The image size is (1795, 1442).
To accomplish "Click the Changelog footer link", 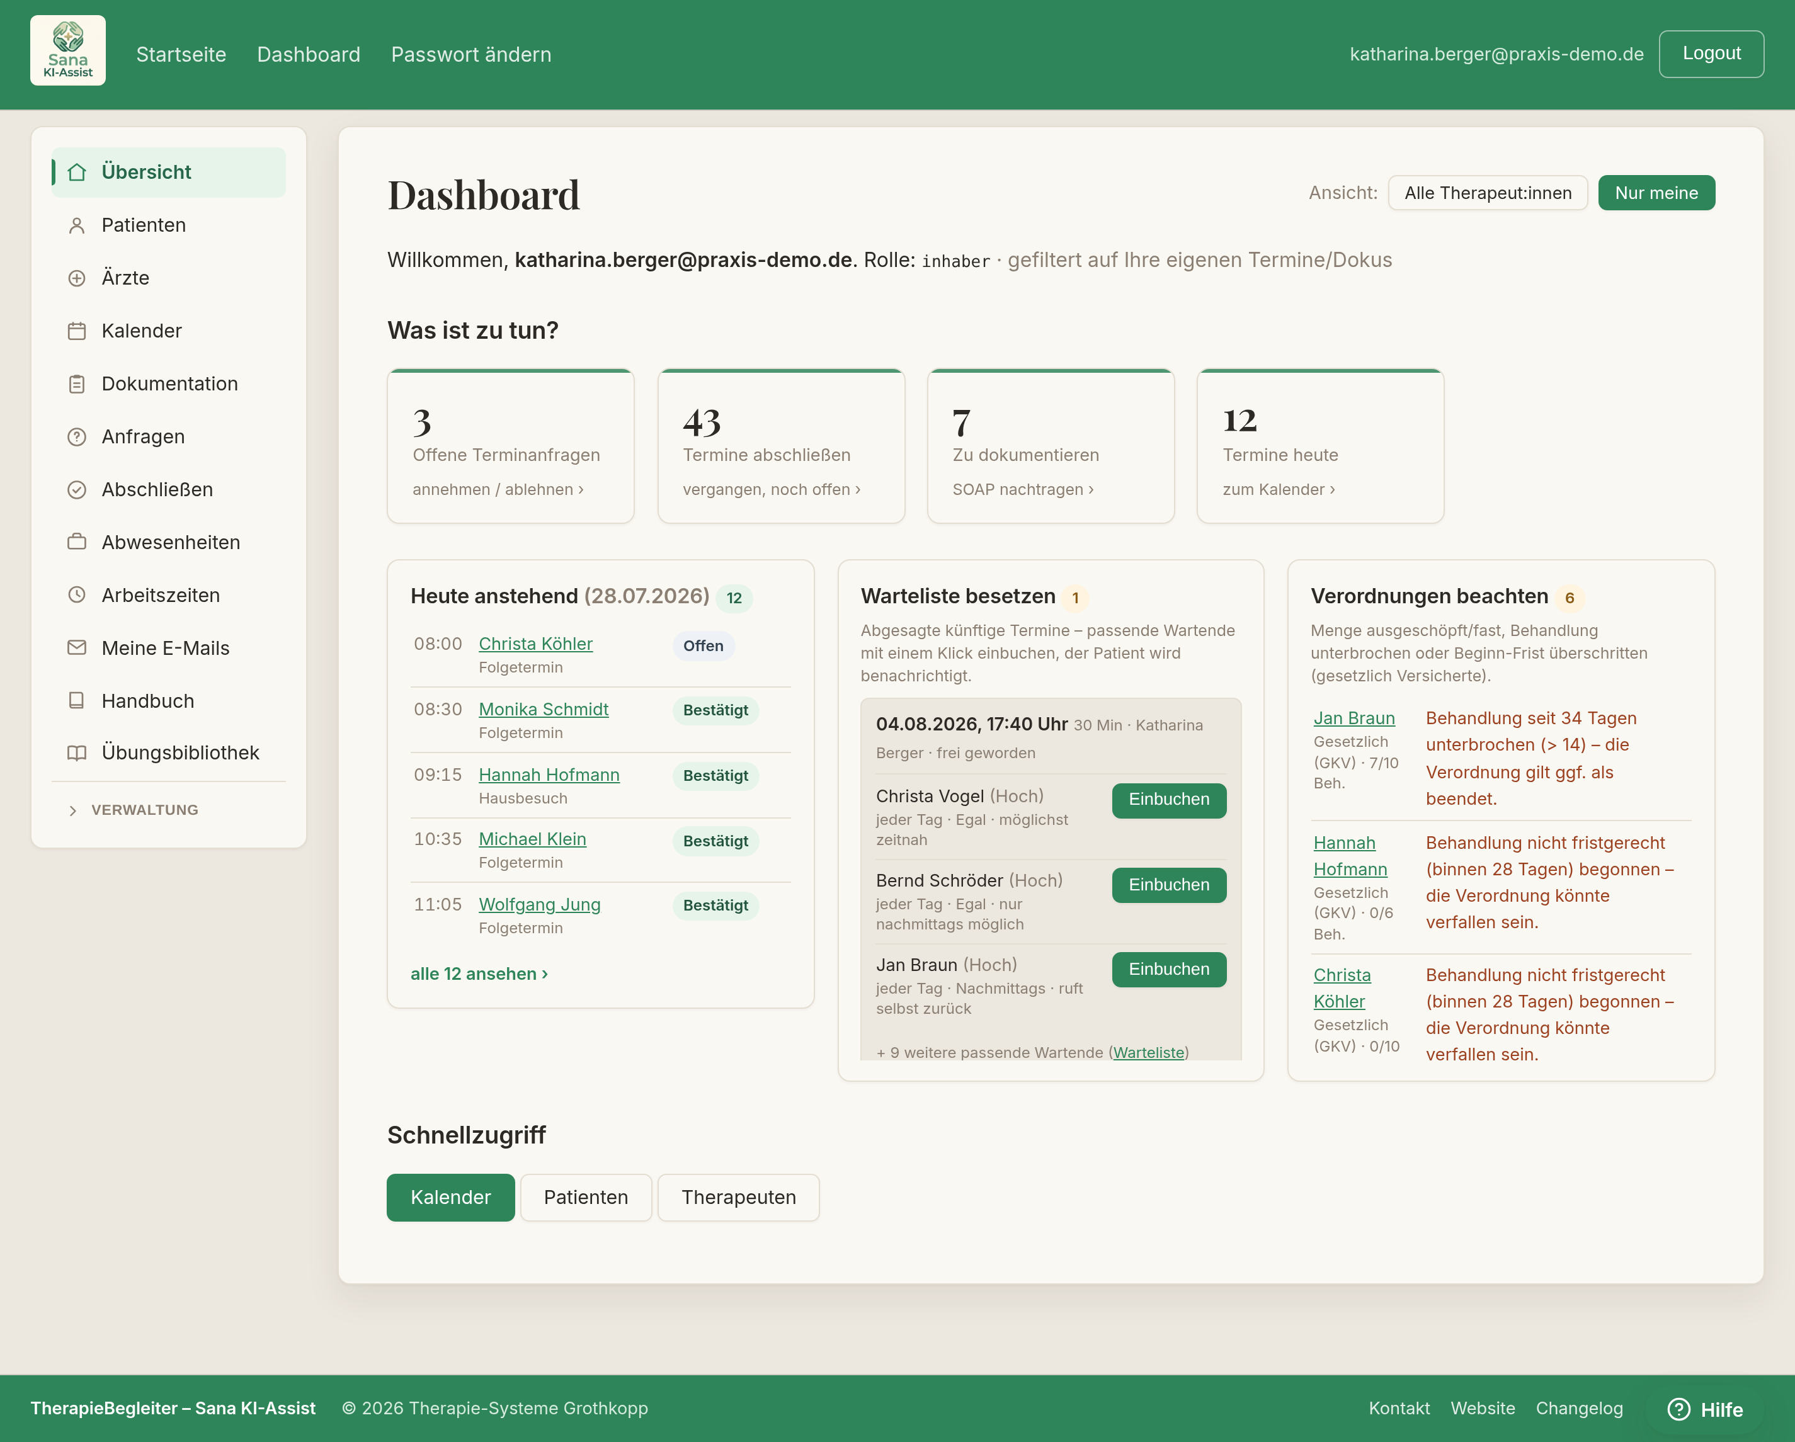I will click(x=1580, y=1409).
